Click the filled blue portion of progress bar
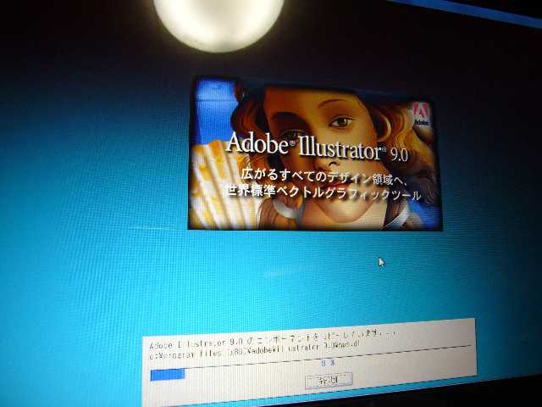The width and height of the screenshot is (542, 407). pos(167,374)
